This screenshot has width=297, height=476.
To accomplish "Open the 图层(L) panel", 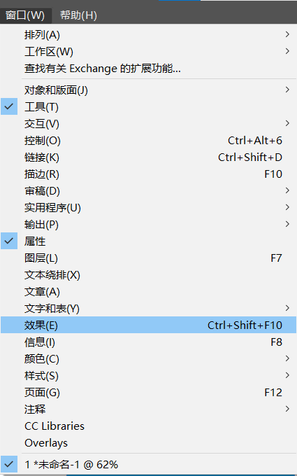I will tap(148, 258).
